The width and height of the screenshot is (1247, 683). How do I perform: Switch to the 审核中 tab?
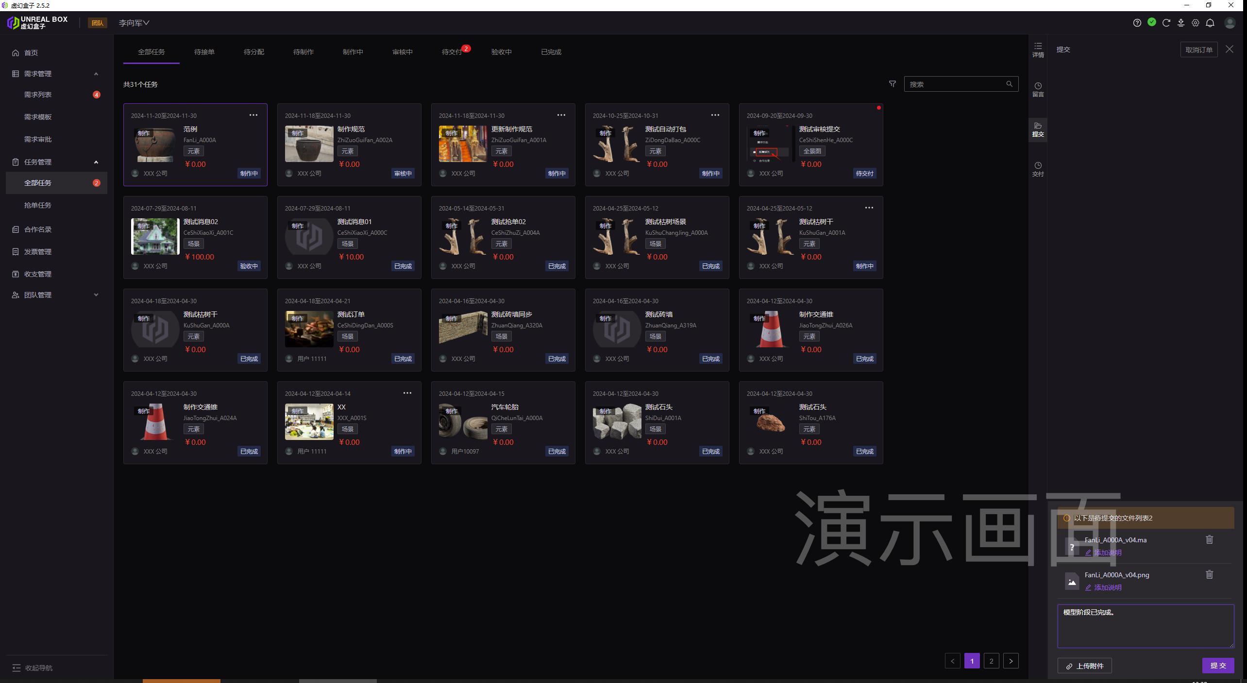pyautogui.click(x=403, y=52)
